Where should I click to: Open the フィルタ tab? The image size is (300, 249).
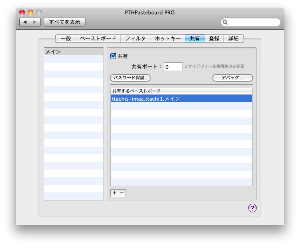(135, 39)
